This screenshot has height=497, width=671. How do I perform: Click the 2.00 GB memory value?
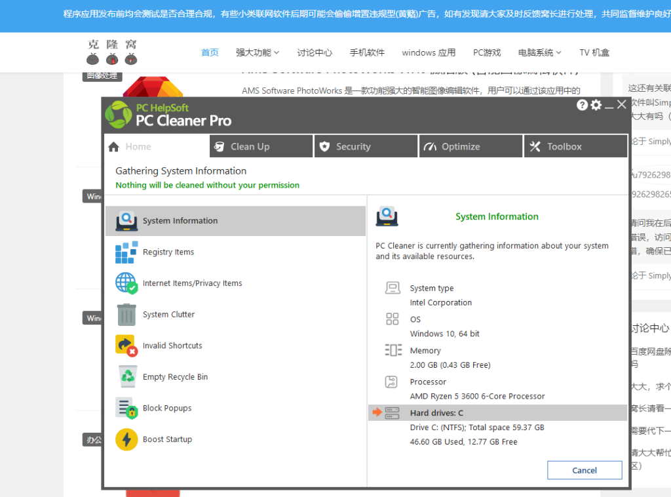point(450,365)
